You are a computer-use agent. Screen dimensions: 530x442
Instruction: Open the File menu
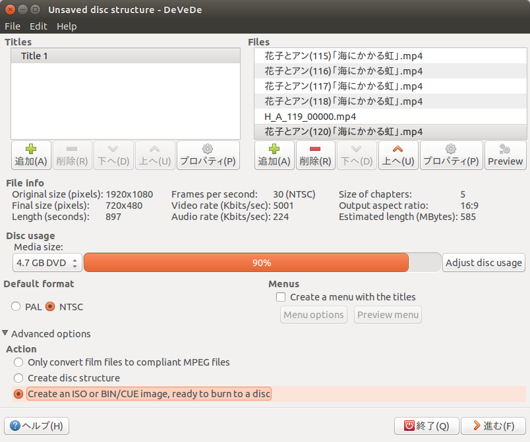[13, 26]
